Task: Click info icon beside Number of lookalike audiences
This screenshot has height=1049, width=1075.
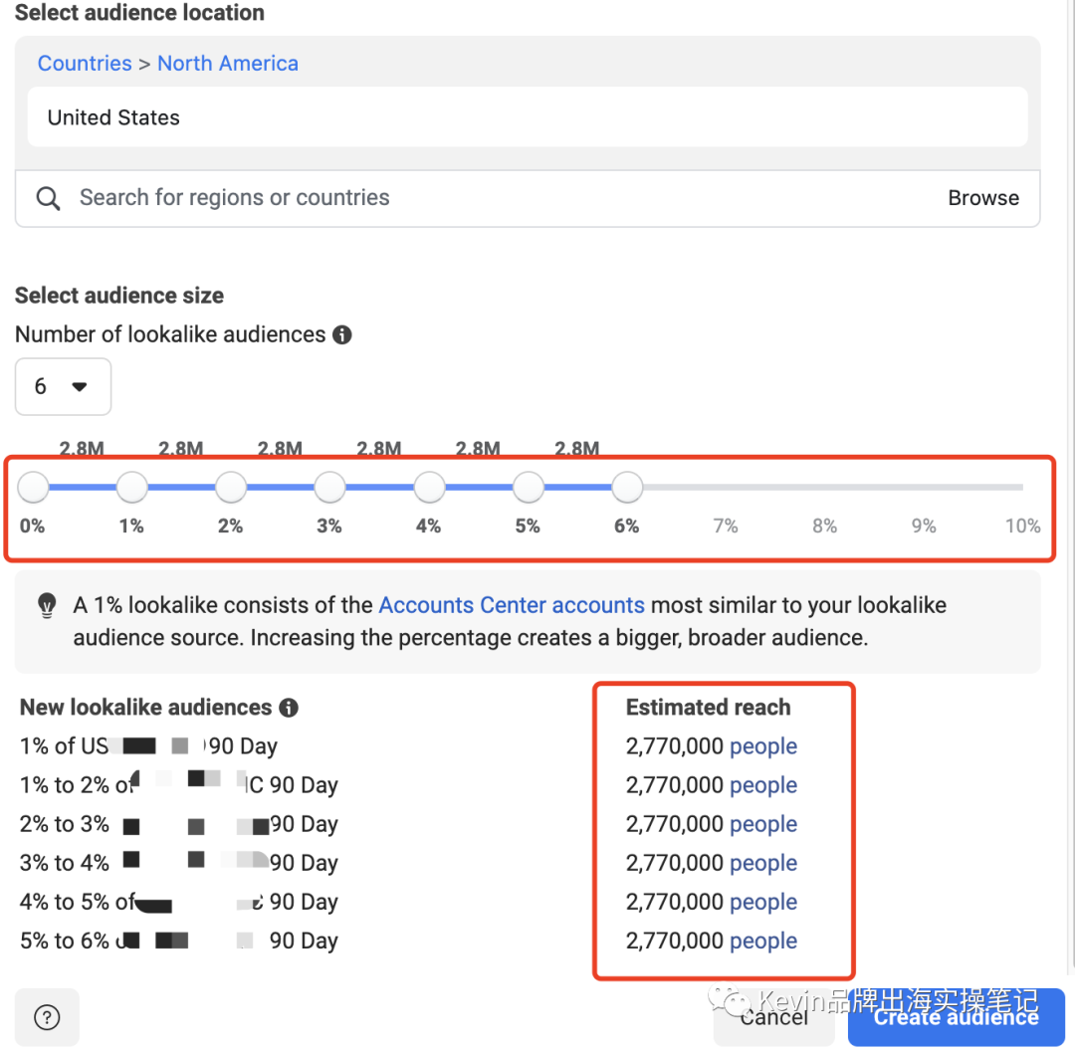Action: [x=342, y=335]
